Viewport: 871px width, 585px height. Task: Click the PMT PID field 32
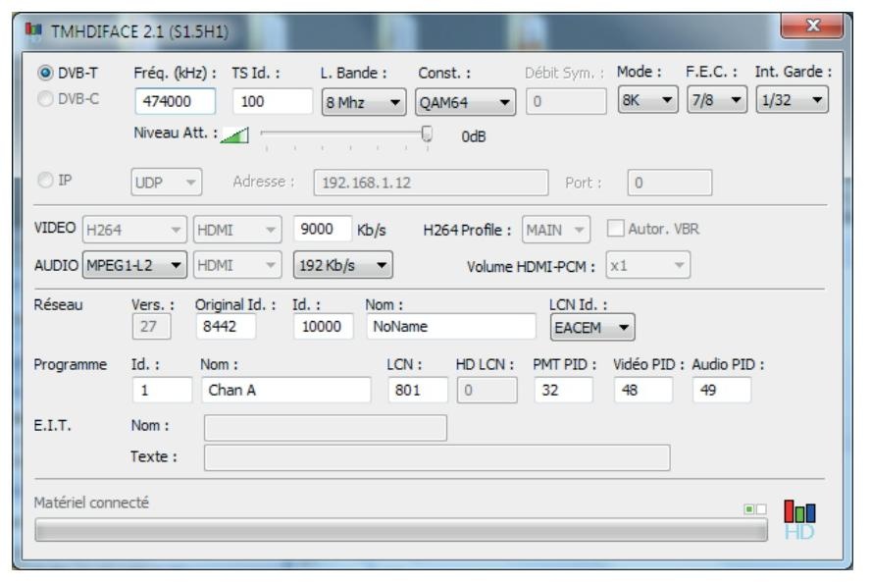pyautogui.click(x=563, y=390)
